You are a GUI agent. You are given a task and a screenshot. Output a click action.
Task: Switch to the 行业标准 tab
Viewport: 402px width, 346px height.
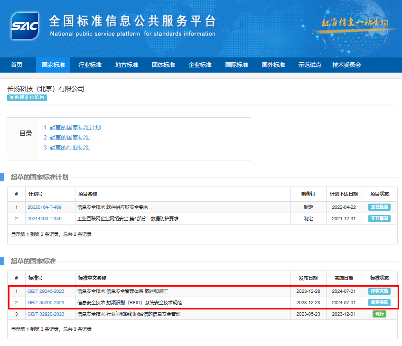pos(90,65)
